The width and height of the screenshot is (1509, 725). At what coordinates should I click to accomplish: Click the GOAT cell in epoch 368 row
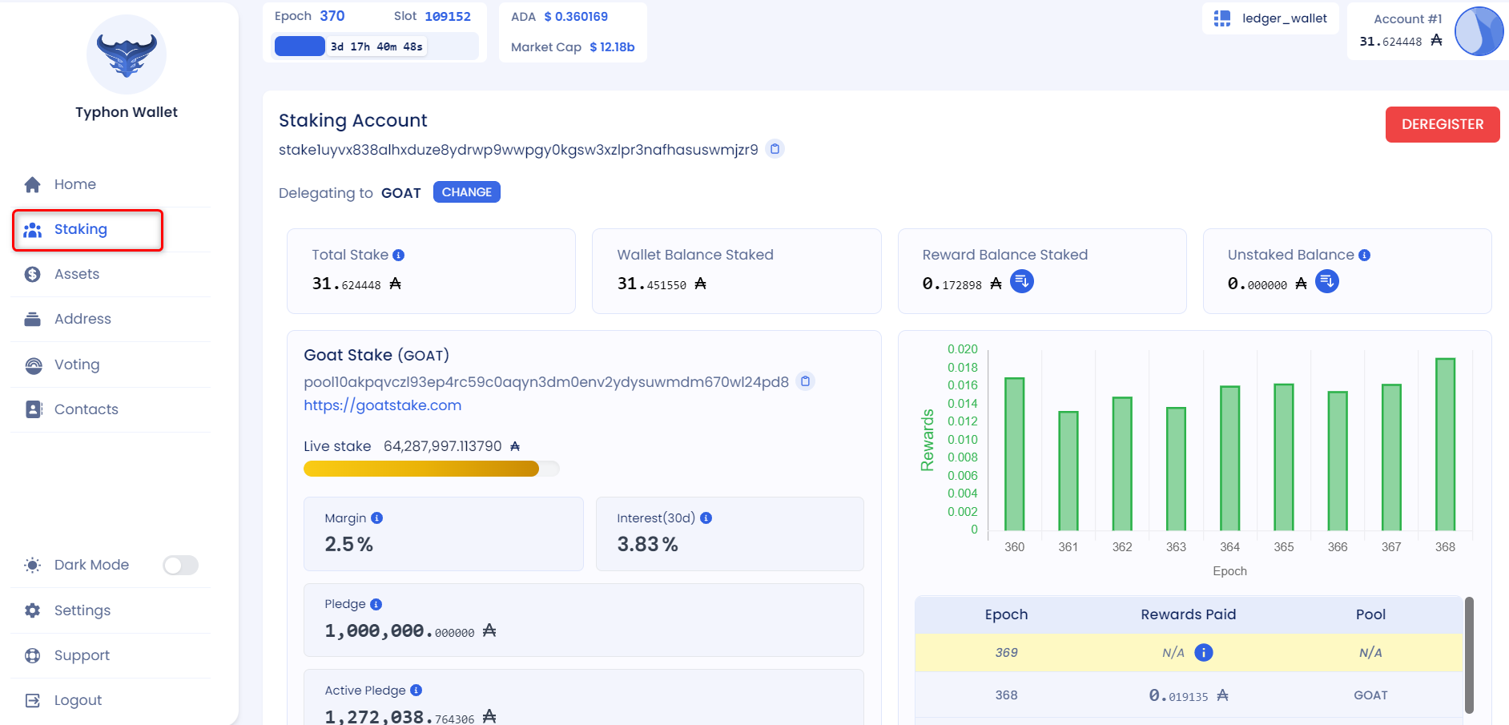[1370, 695]
